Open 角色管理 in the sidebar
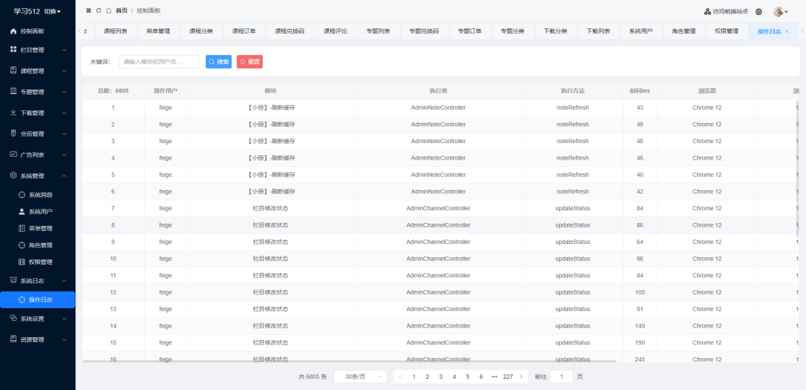 37,245
